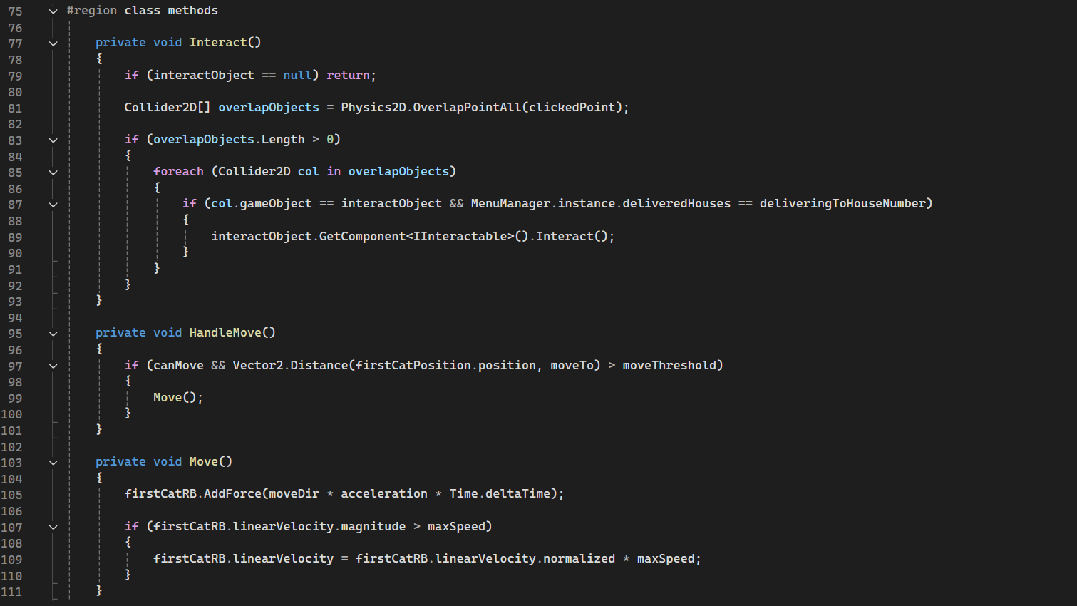
Task: Click the overlapObjects variable declaration on line 81
Action: pos(269,108)
